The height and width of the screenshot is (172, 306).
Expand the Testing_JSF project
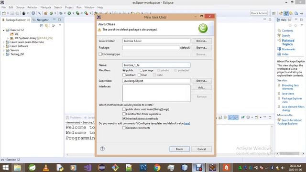(3, 54)
